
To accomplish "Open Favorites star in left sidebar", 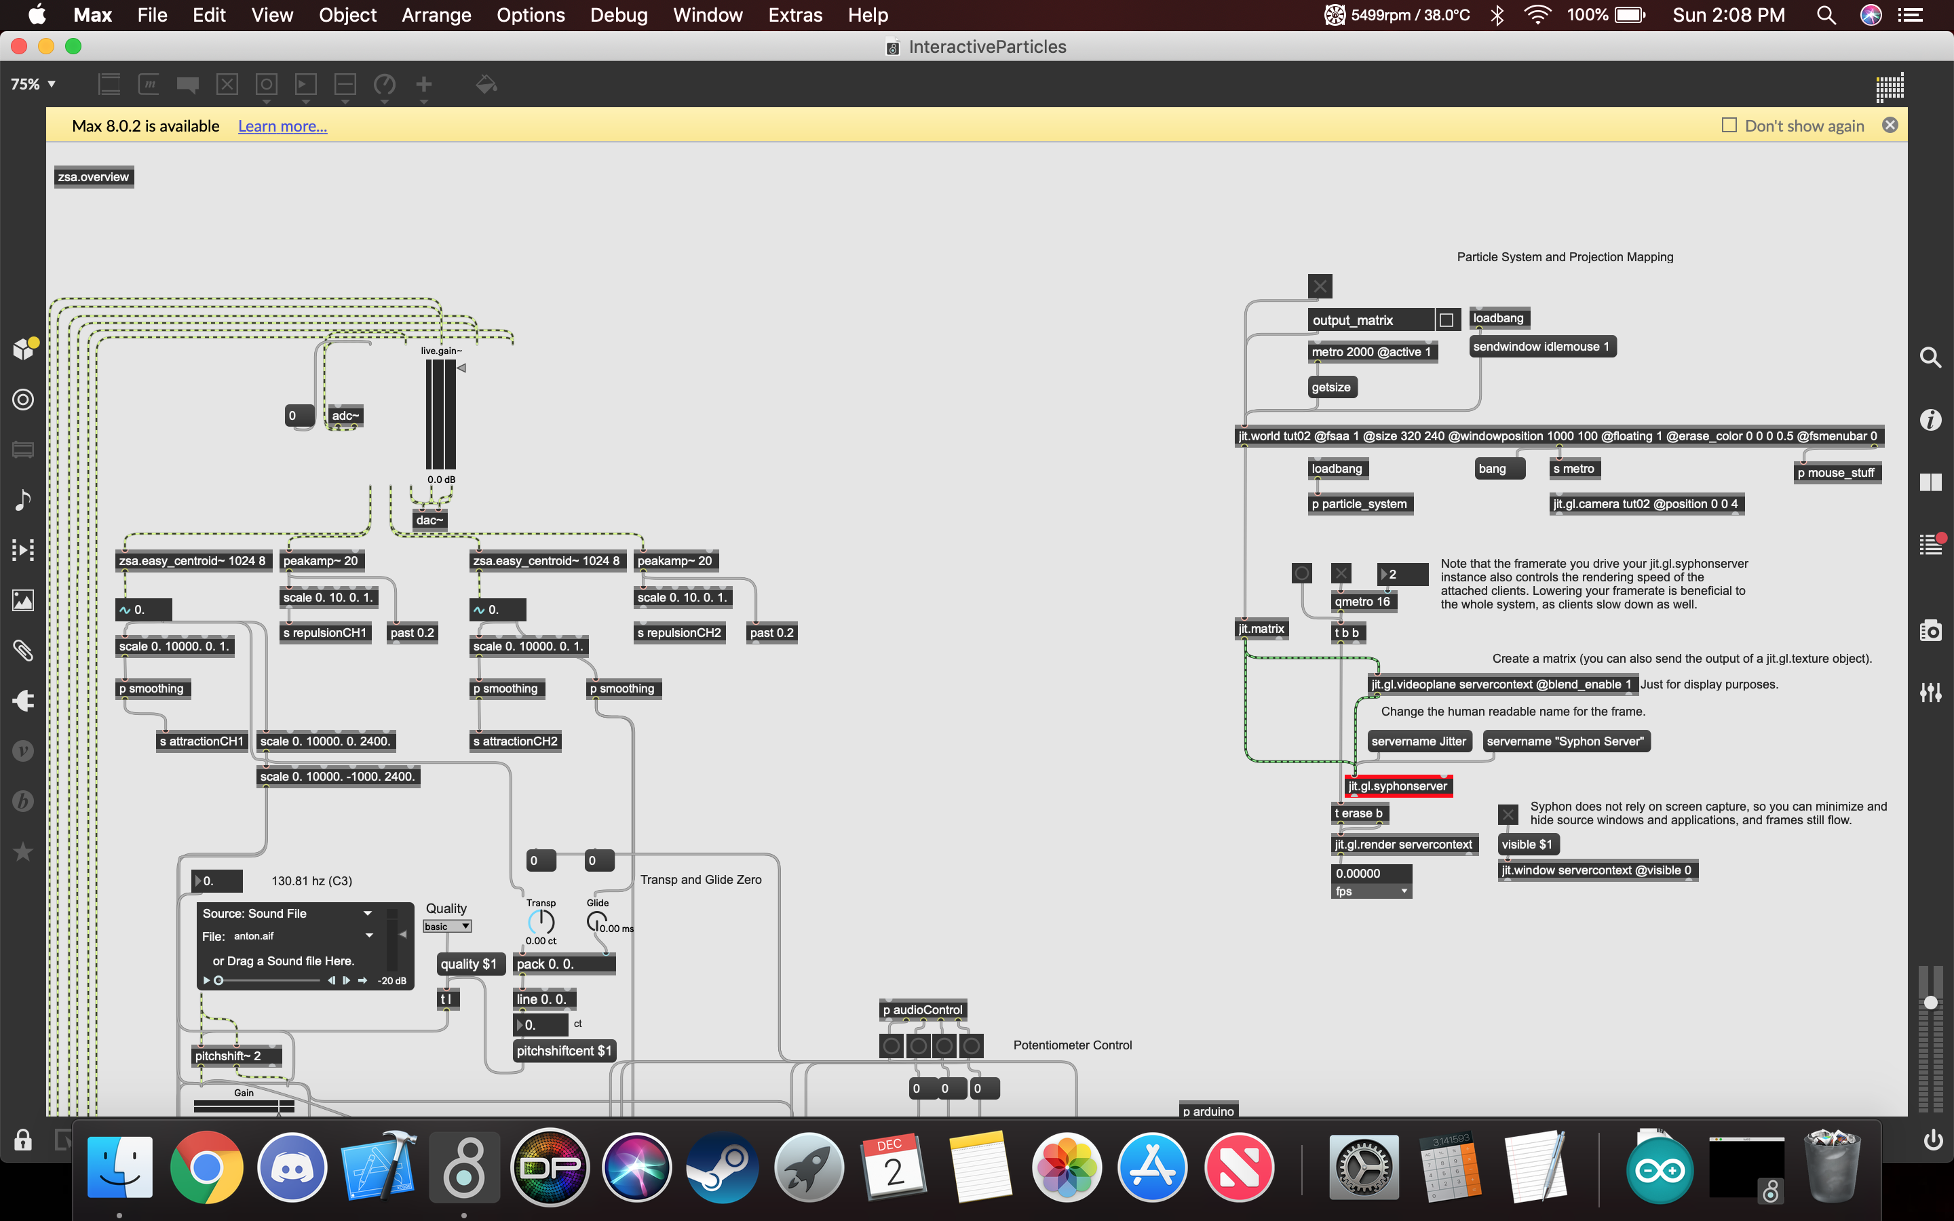I will pos(22,851).
